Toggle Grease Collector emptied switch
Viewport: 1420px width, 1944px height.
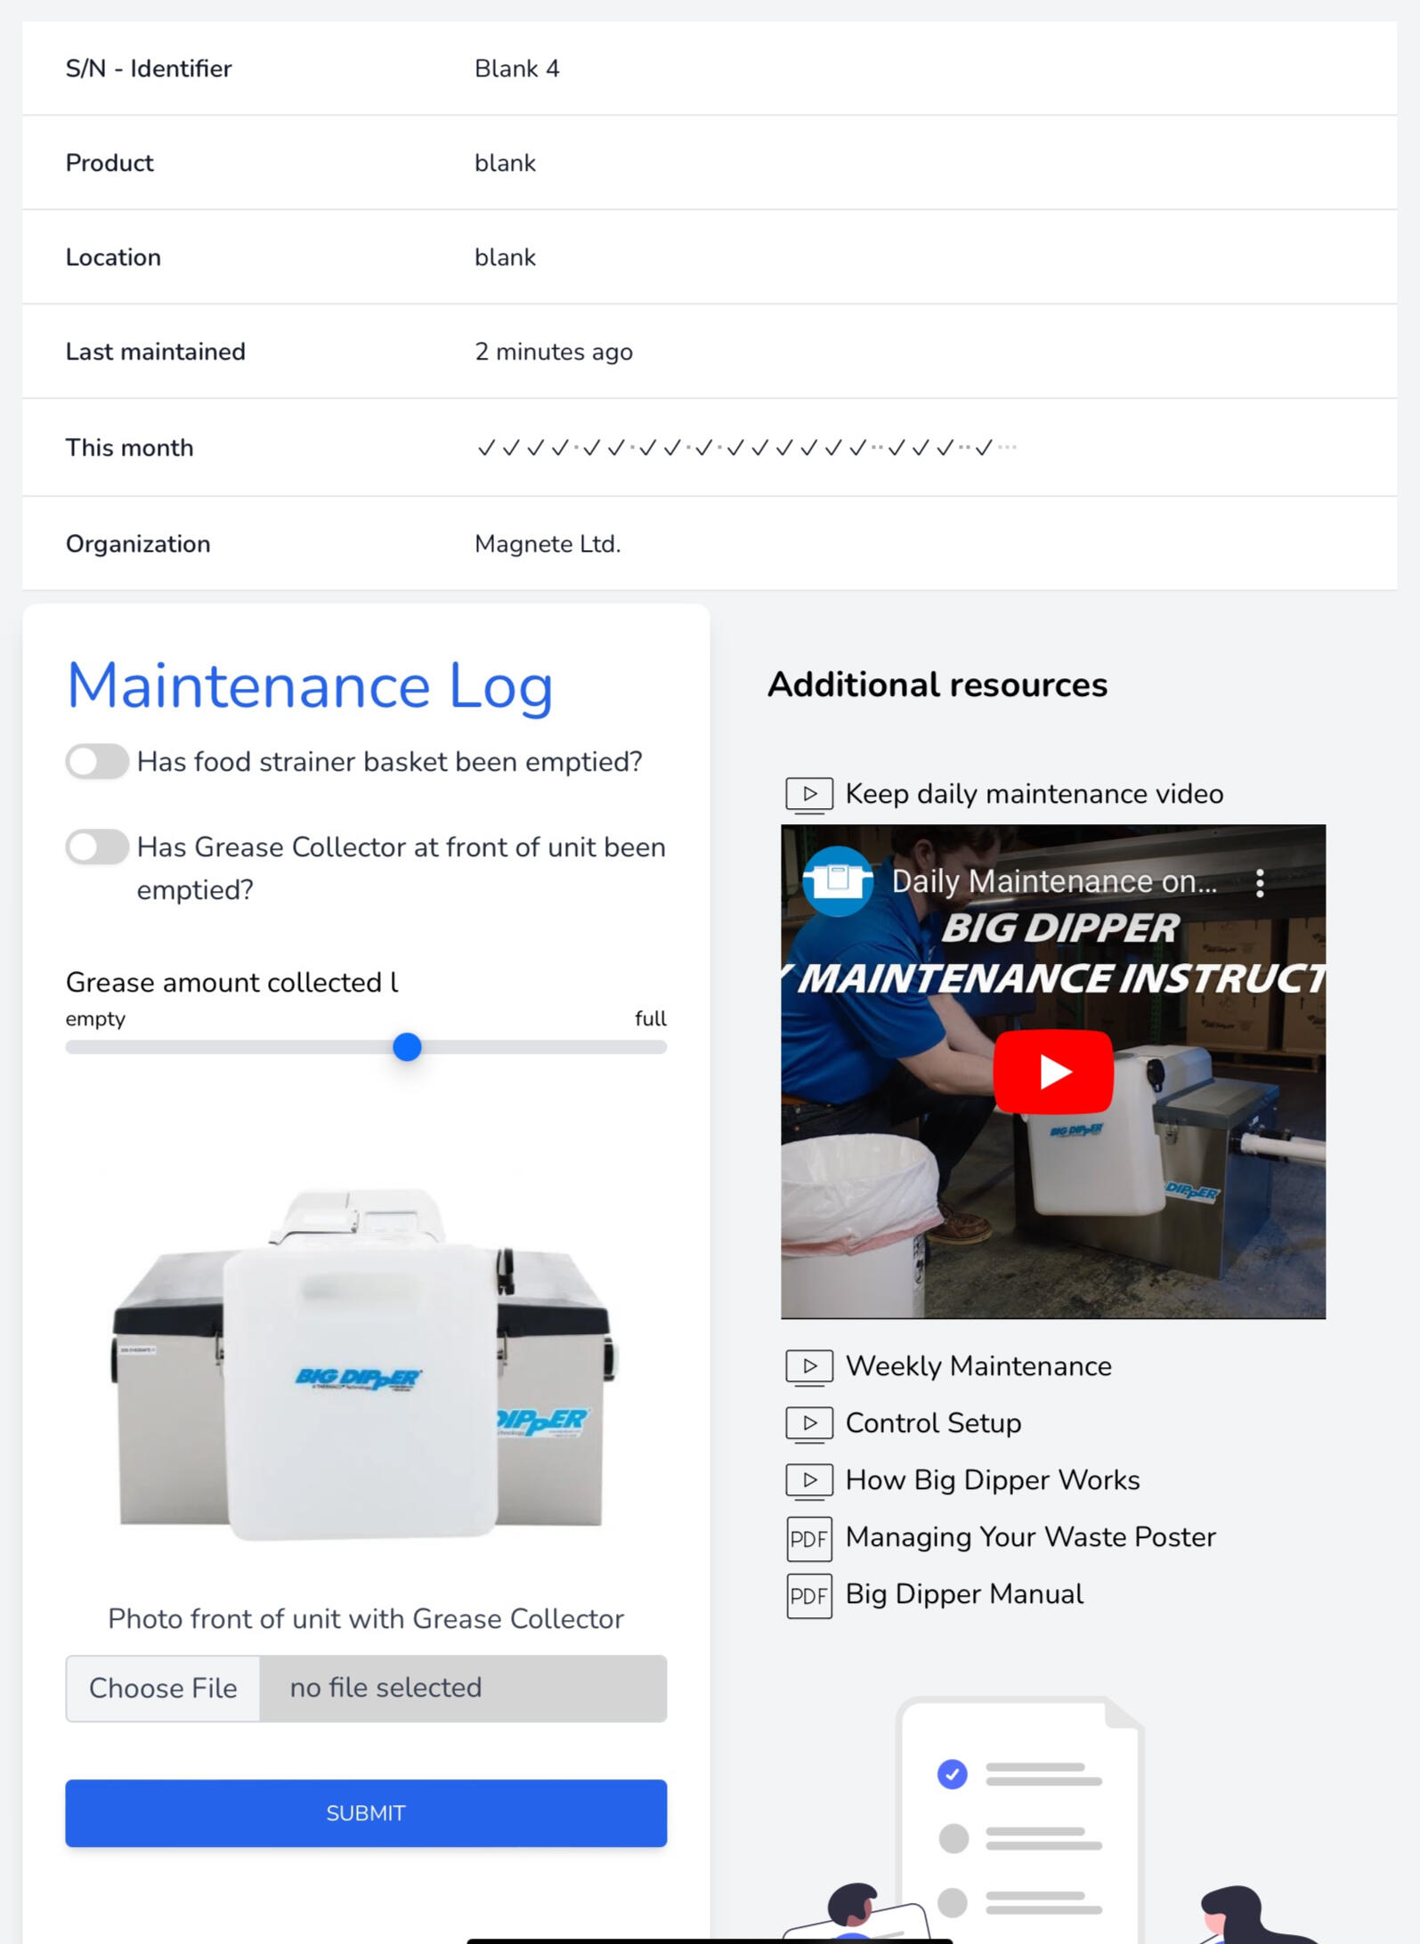97,847
